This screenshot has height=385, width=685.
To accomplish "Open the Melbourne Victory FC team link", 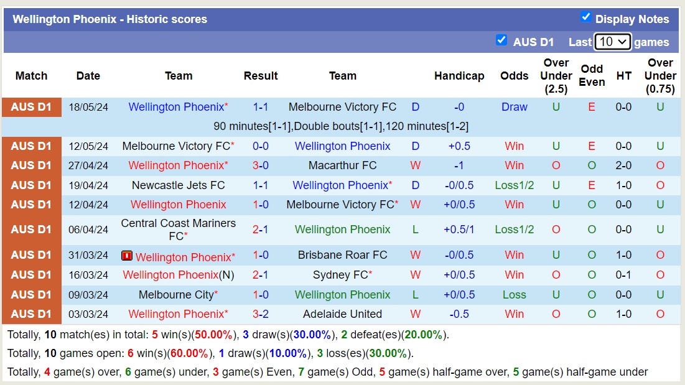I will (x=342, y=106).
